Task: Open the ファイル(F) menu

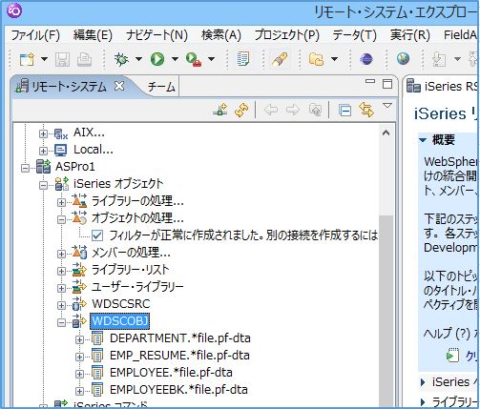Action: click(35, 35)
